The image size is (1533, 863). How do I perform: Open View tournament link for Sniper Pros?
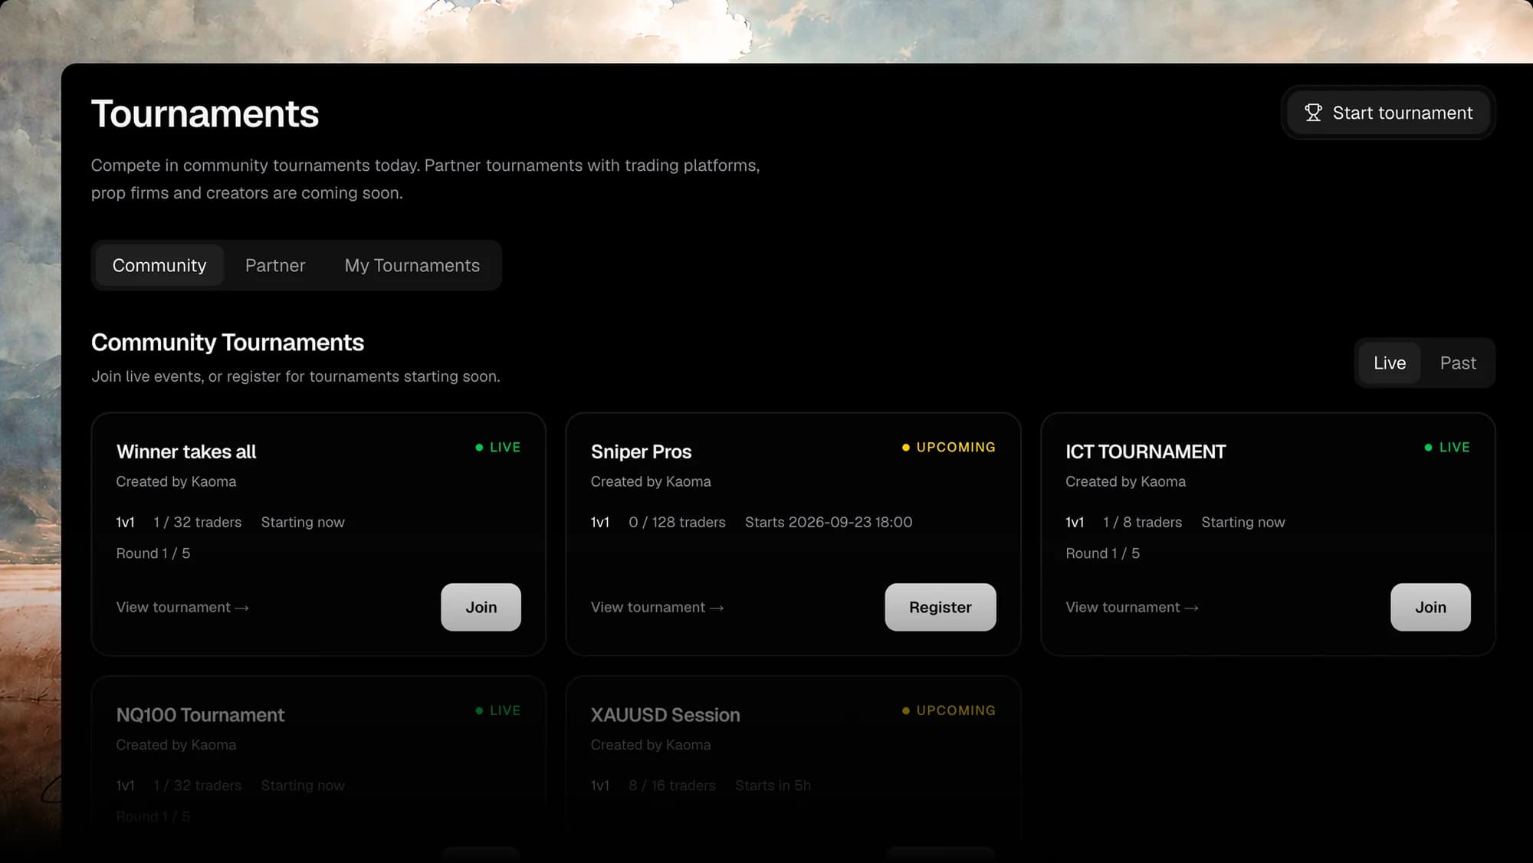(657, 607)
